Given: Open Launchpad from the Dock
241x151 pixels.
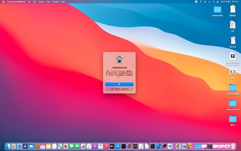Looking at the screenshot, I should pyautogui.click(x=14, y=146).
